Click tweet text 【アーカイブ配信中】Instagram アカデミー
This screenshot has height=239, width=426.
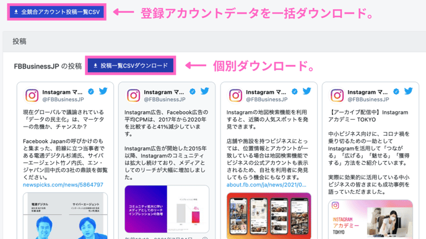click(368, 116)
